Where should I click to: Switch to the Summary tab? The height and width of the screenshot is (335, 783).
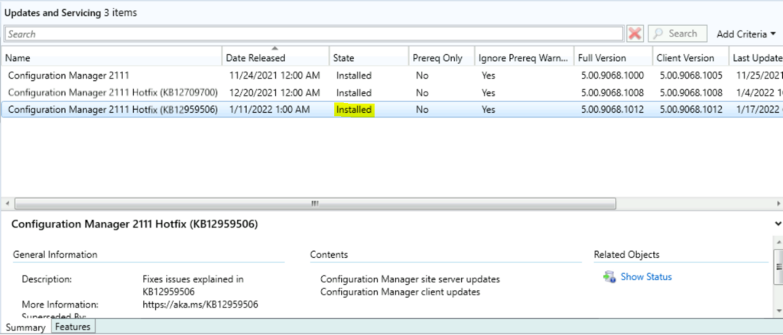[25, 327]
